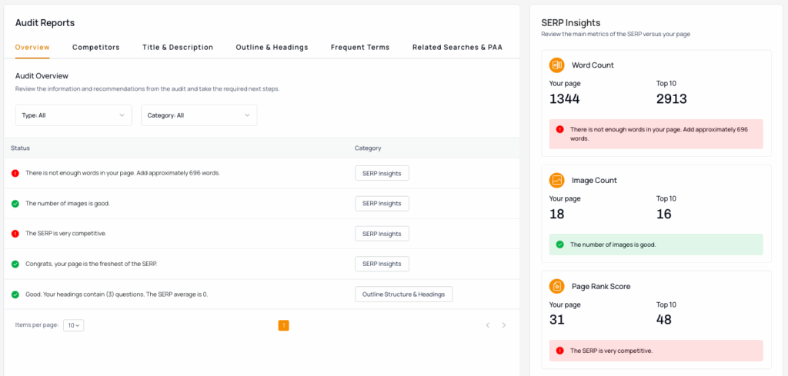Open the Category: All dropdown

coord(199,115)
